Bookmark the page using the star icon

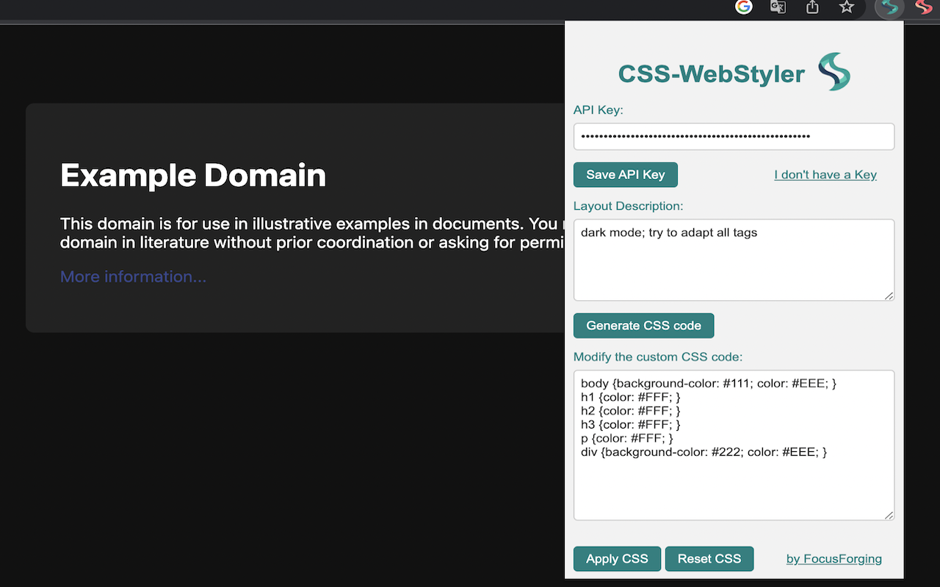(x=846, y=8)
